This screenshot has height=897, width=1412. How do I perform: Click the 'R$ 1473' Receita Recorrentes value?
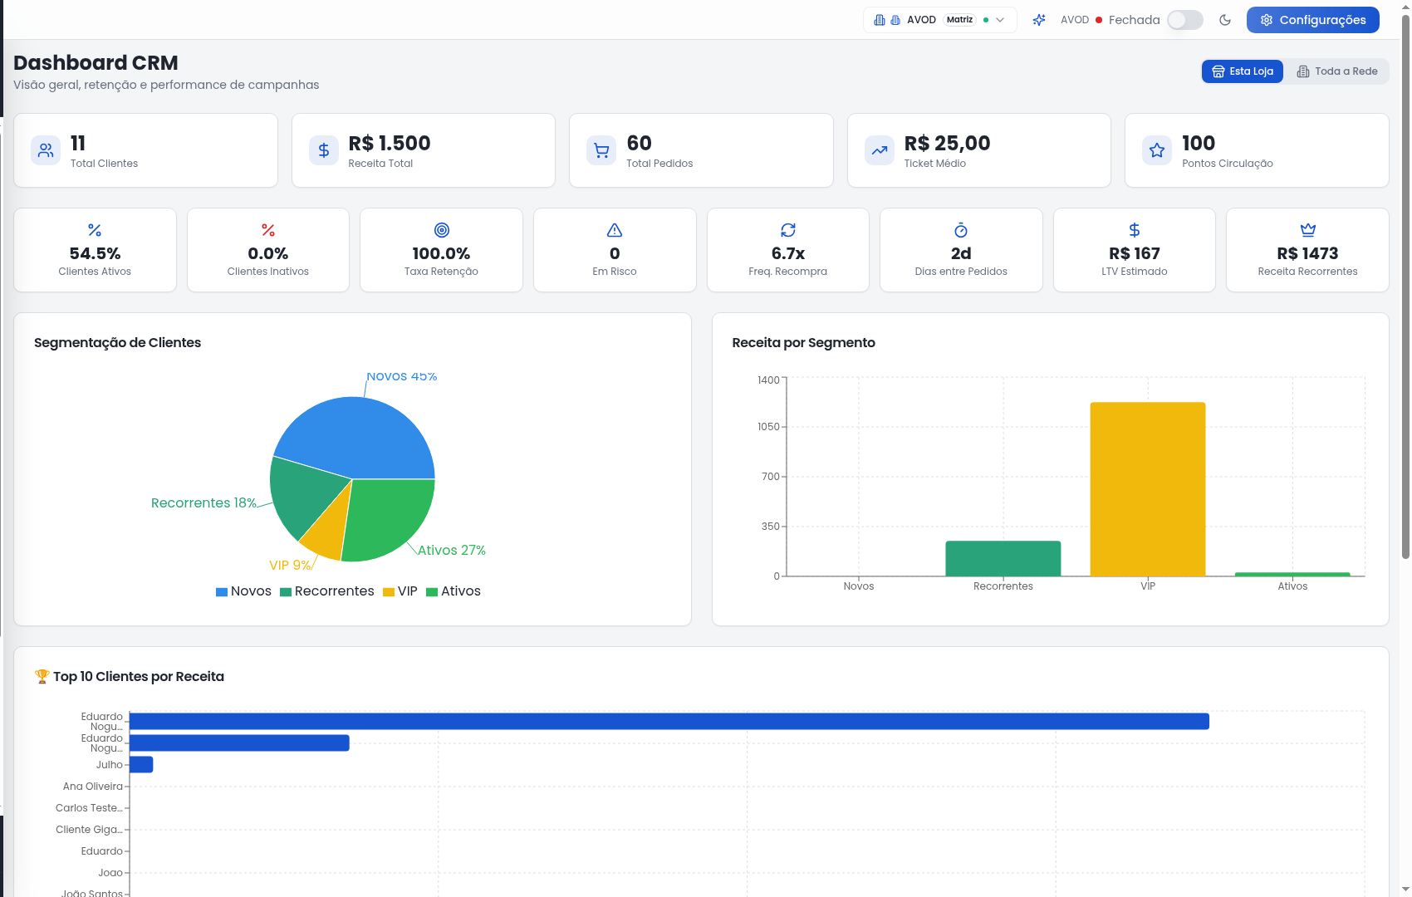[x=1307, y=253]
